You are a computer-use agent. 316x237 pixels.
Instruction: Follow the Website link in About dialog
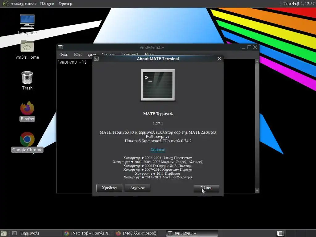tap(158, 150)
